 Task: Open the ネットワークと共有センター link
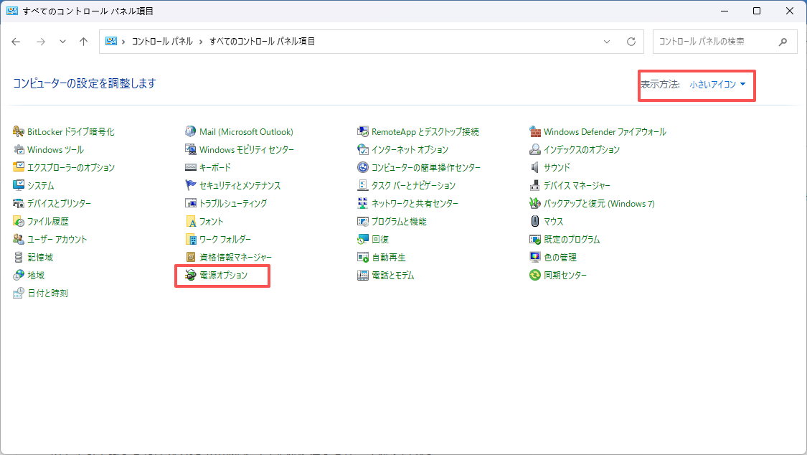[x=415, y=203]
